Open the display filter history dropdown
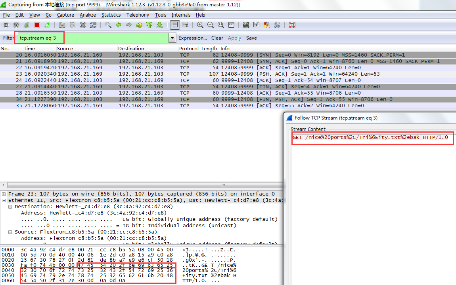The height and width of the screenshot is (285, 456). (x=172, y=38)
